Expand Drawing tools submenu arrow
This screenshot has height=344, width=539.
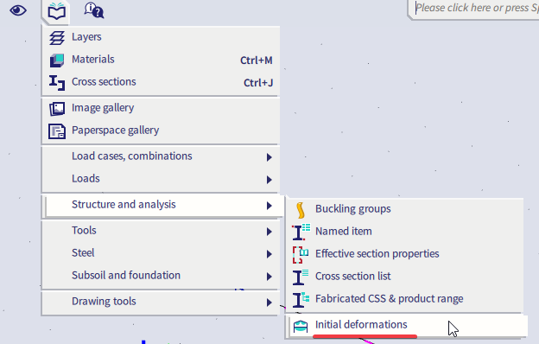(x=269, y=303)
